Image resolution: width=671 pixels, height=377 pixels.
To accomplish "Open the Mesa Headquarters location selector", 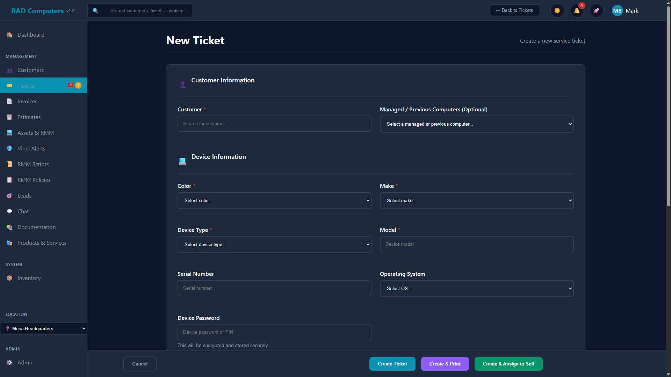I will (43, 328).
